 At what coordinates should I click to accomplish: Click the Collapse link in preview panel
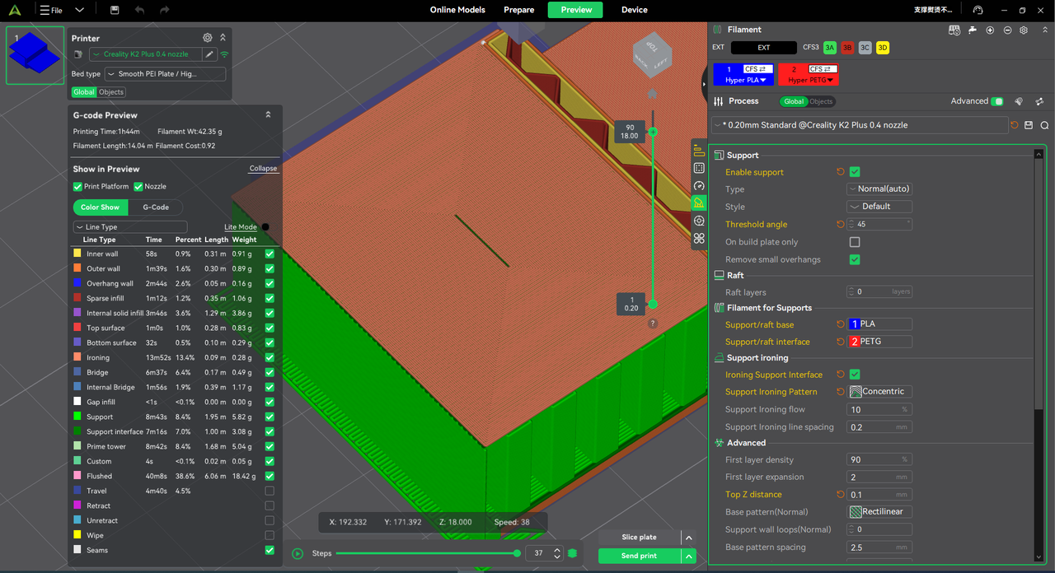tap(263, 169)
